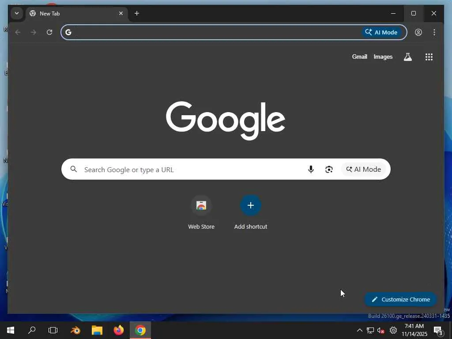Open network status tray icon
The width and height of the screenshot is (452, 339).
pos(370,330)
